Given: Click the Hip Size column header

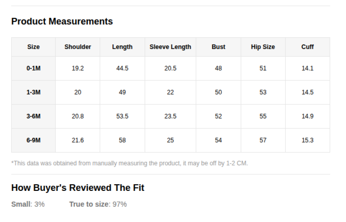Looking at the screenshot, I should (x=263, y=47).
